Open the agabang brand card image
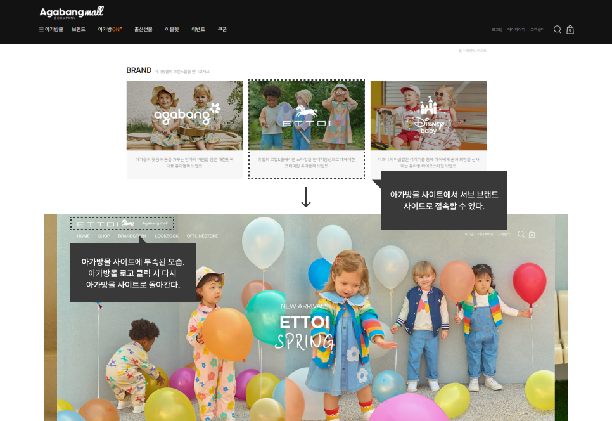The width and height of the screenshot is (612, 421). pyautogui.click(x=184, y=115)
